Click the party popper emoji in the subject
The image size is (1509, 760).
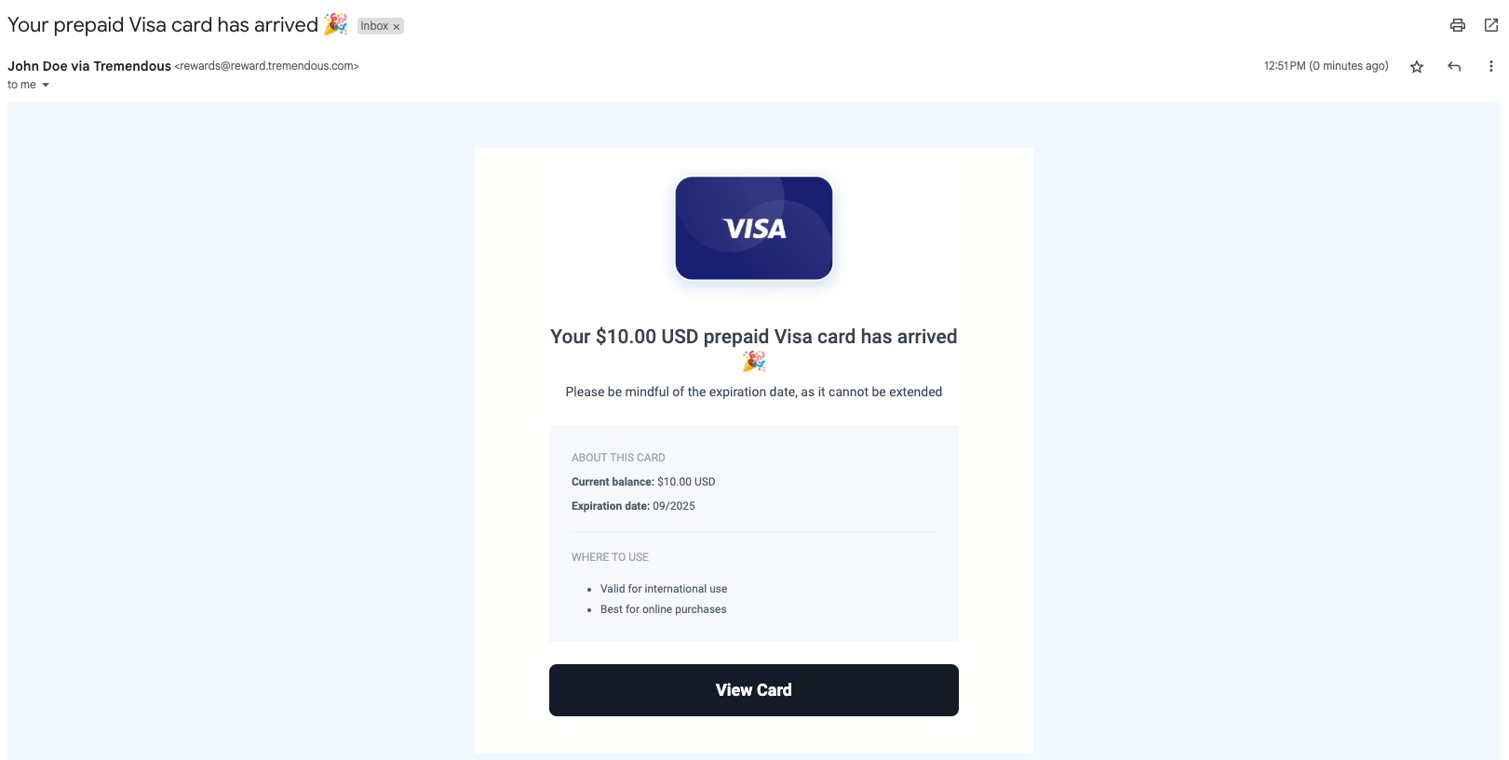pyautogui.click(x=335, y=25)
